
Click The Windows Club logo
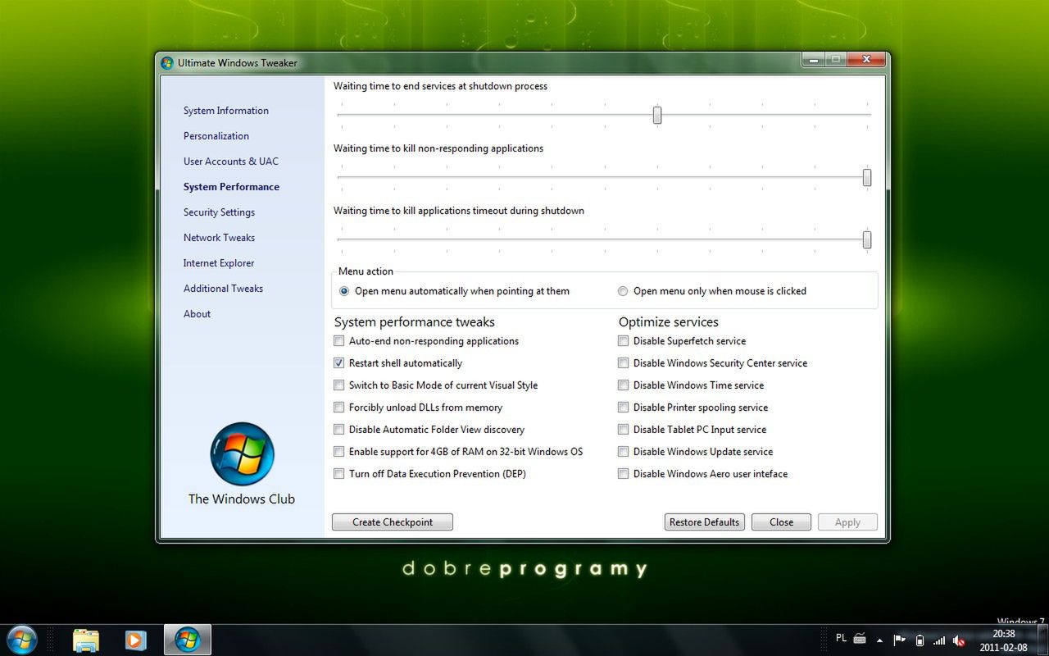pos(242,454)
